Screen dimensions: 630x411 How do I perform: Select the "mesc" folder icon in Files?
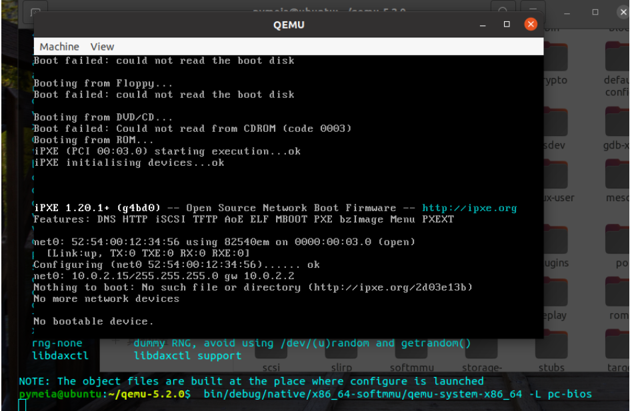pyautogui.click(x=617, y=175)
